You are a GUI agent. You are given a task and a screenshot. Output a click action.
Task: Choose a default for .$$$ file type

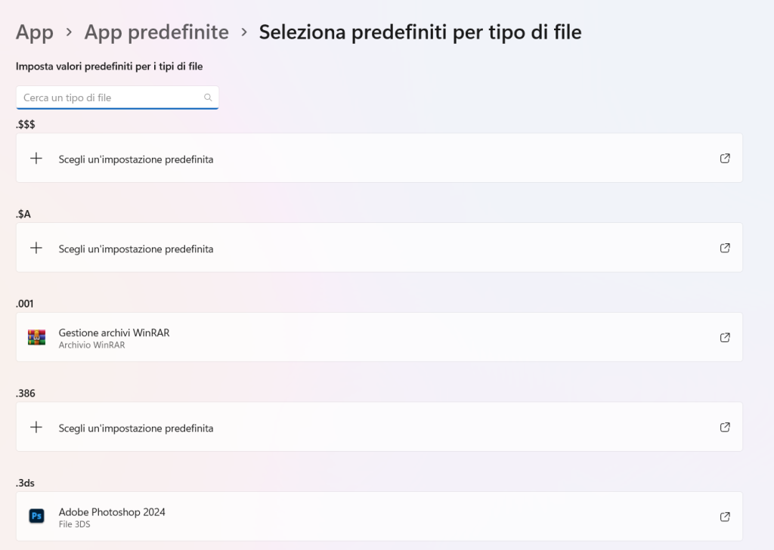pyautogui.click(x=136, y=159)
